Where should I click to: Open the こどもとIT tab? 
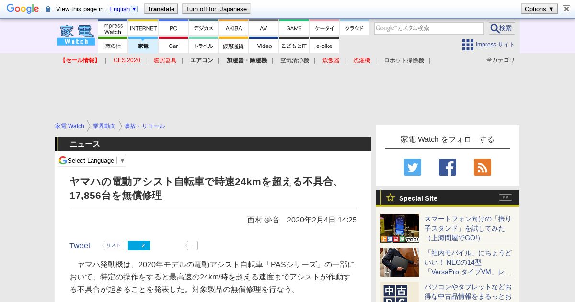coord(294,46)
